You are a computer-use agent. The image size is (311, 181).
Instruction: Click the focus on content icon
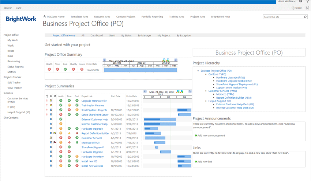tap(307, 8)
